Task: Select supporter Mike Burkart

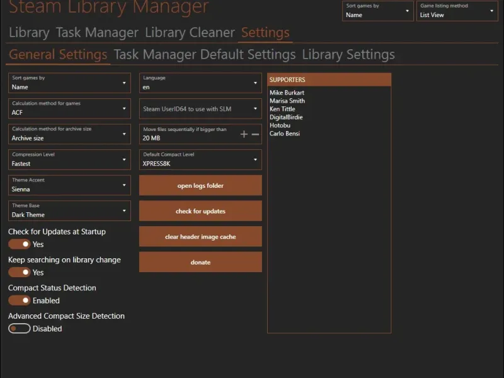Action: tap(287, 93)
